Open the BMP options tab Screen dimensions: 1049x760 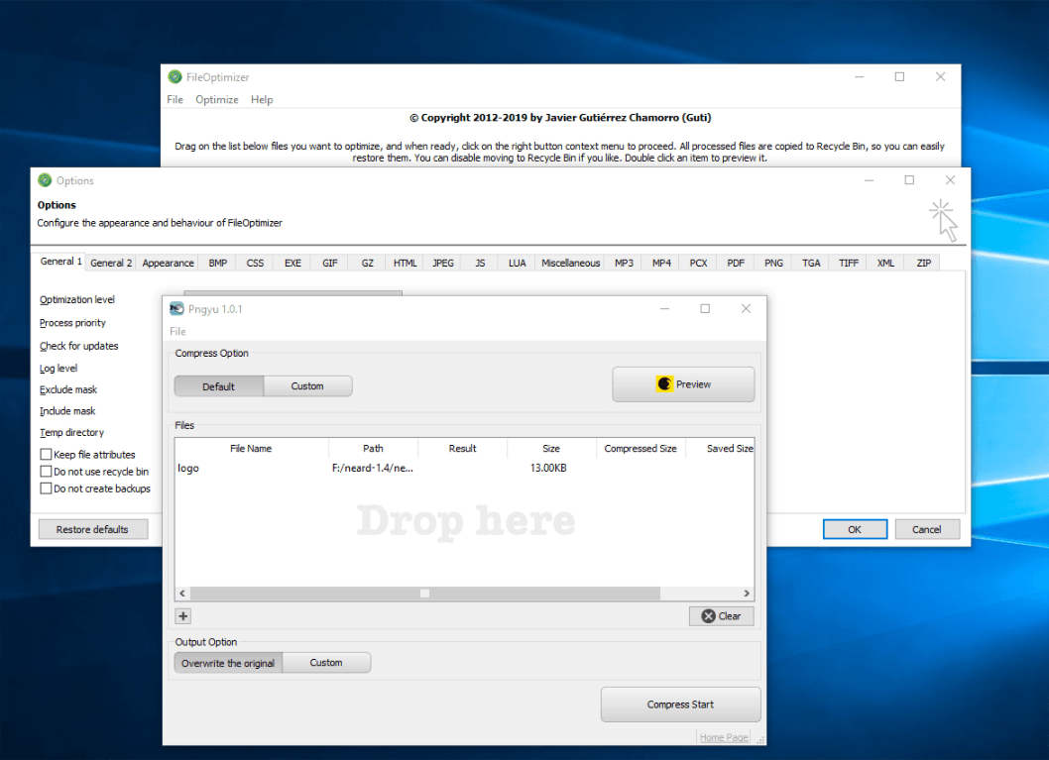(x=217, y=264)
